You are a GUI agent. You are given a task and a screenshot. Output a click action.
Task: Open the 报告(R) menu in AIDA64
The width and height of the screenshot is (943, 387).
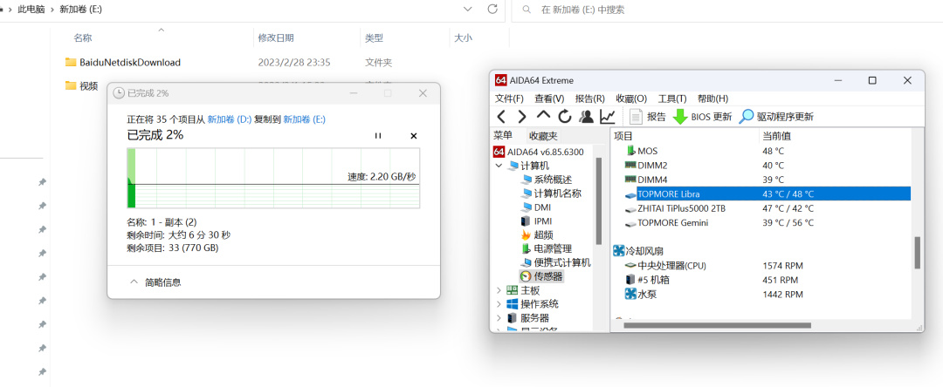click(x=590, y=98)
